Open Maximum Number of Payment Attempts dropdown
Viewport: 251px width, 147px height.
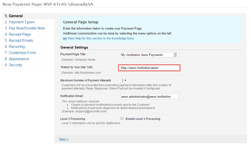(x=124, y=81)
